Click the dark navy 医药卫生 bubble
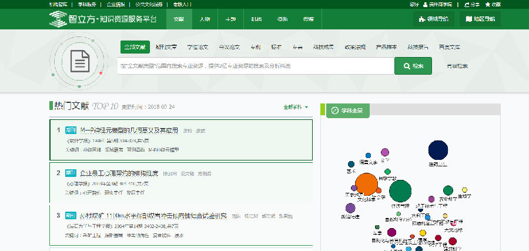The width and height of the screenshot is (529, 251). 438,150
